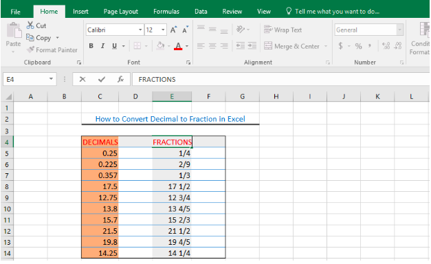Select the DECIMALS header cell
Image resolution: width=431 pixels, height=264 pixels.
tap(100, 142)
